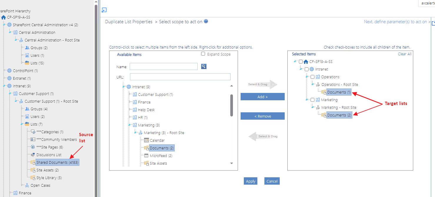Click the Clear All link in Selected Items
This screenshot has width=435, height=197.
click(x=404, y=54)
